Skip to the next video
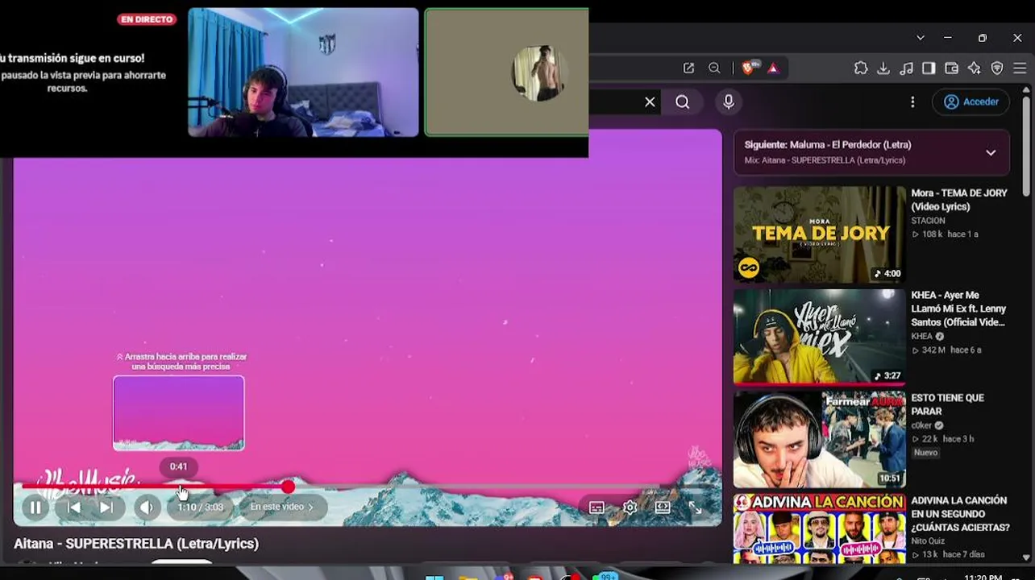The width and height of the screenshot is (1035, 580). [106, 507]
